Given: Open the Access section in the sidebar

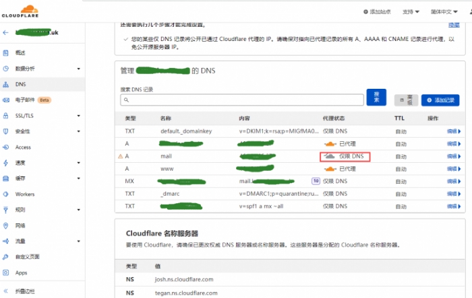Looking at the screenshot, I should click(x=23, y=147).
